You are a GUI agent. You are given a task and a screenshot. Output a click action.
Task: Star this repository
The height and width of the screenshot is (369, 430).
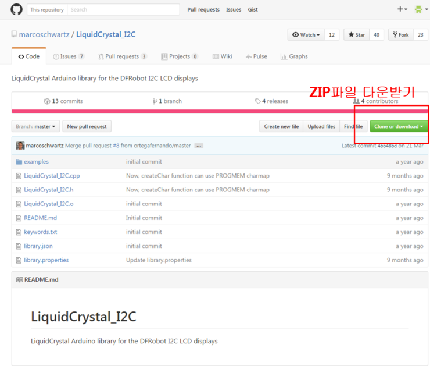pyautogui.click(x=357, y=35)
